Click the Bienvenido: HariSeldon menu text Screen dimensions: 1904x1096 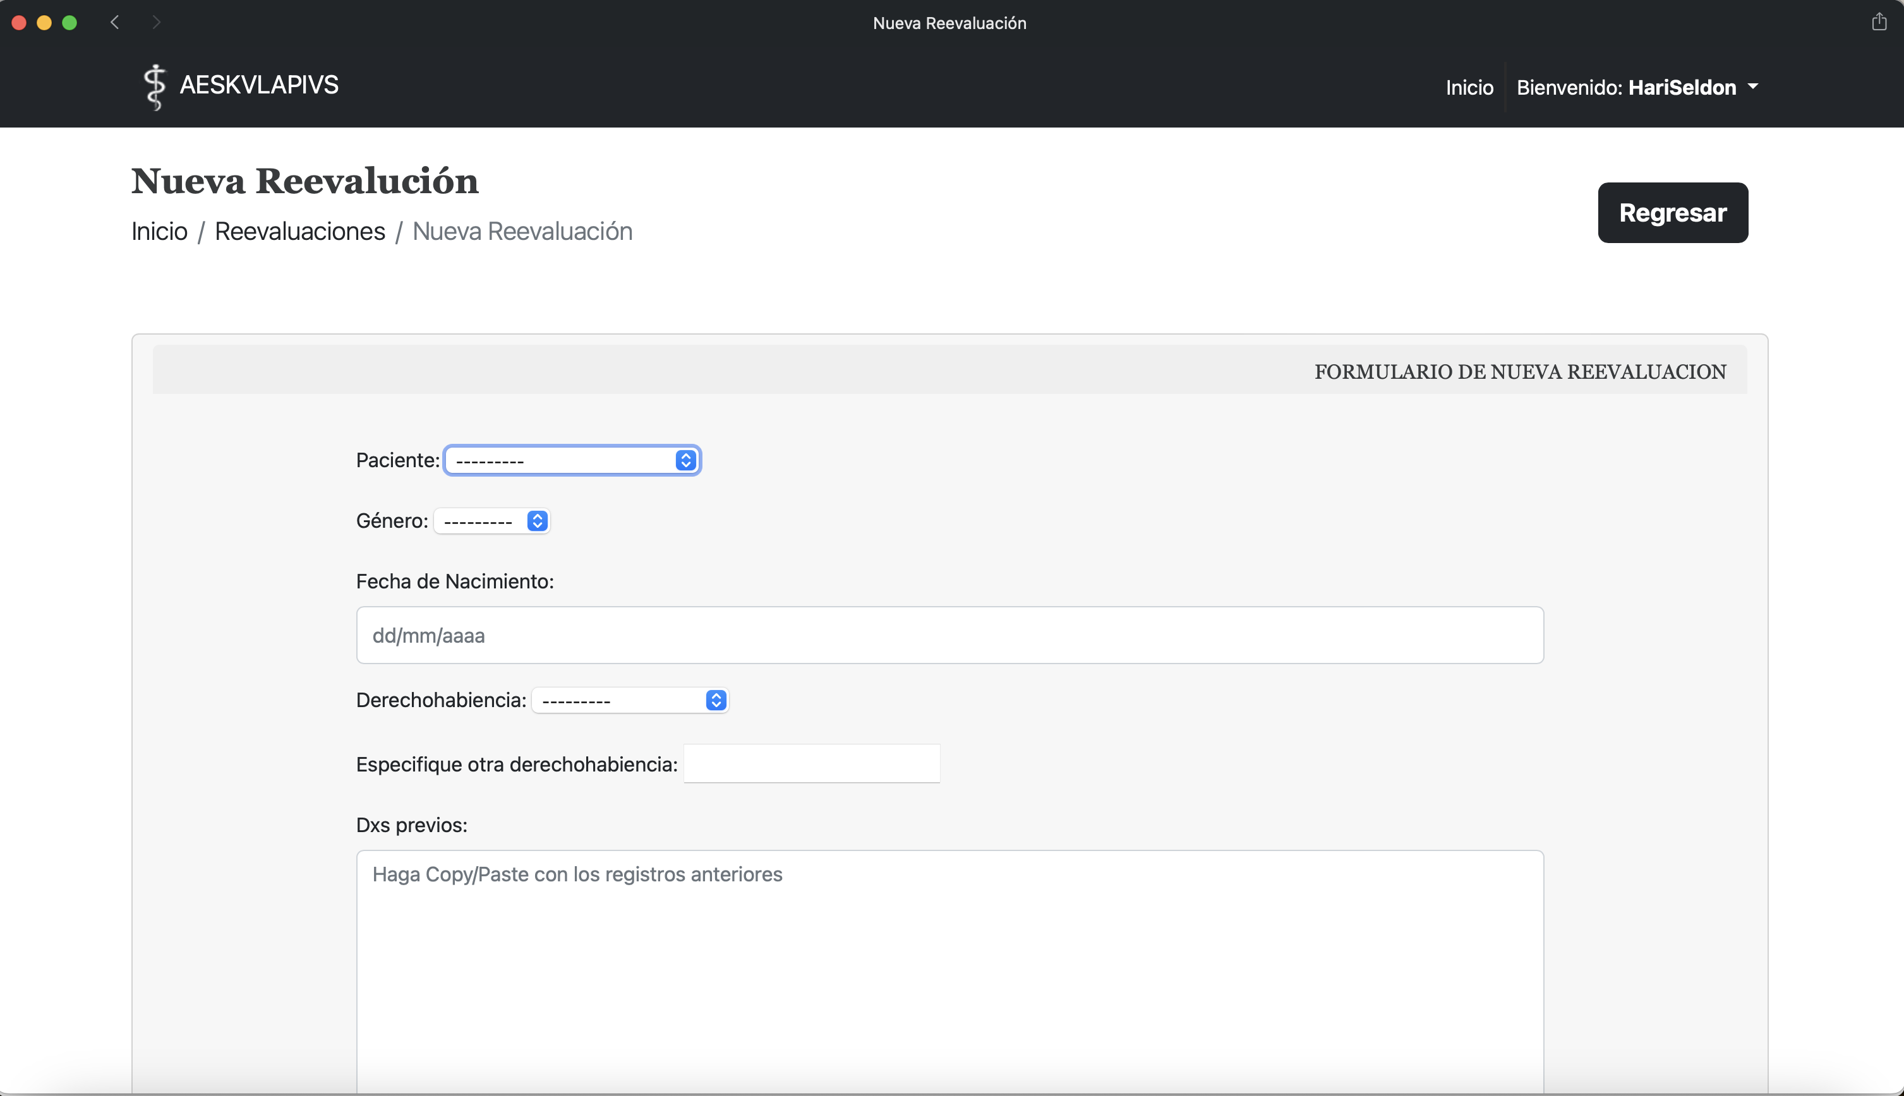[1625, 87]
